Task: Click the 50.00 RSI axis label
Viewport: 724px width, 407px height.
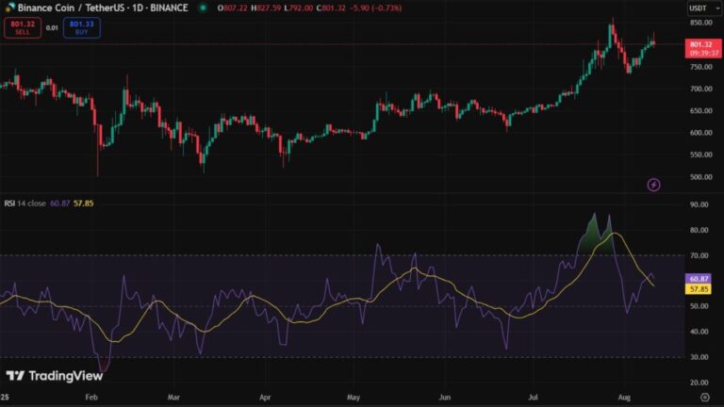Action: 699,306
